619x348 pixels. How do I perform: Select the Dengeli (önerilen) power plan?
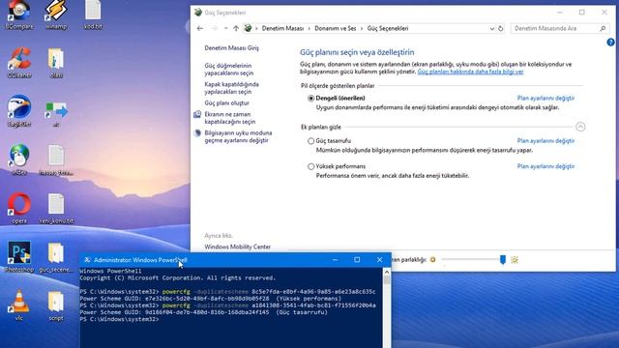[311, 99]
